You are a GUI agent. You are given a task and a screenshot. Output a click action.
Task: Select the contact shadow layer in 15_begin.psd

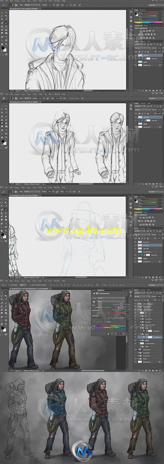tap(149, 343)
